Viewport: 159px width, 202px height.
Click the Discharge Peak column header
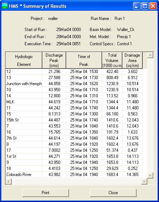54,60
